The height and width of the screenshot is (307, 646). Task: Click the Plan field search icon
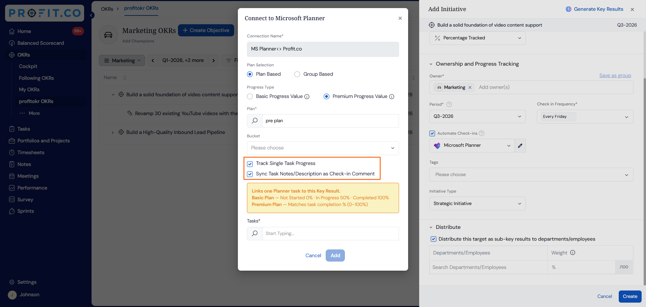click(x=255, y=121)
